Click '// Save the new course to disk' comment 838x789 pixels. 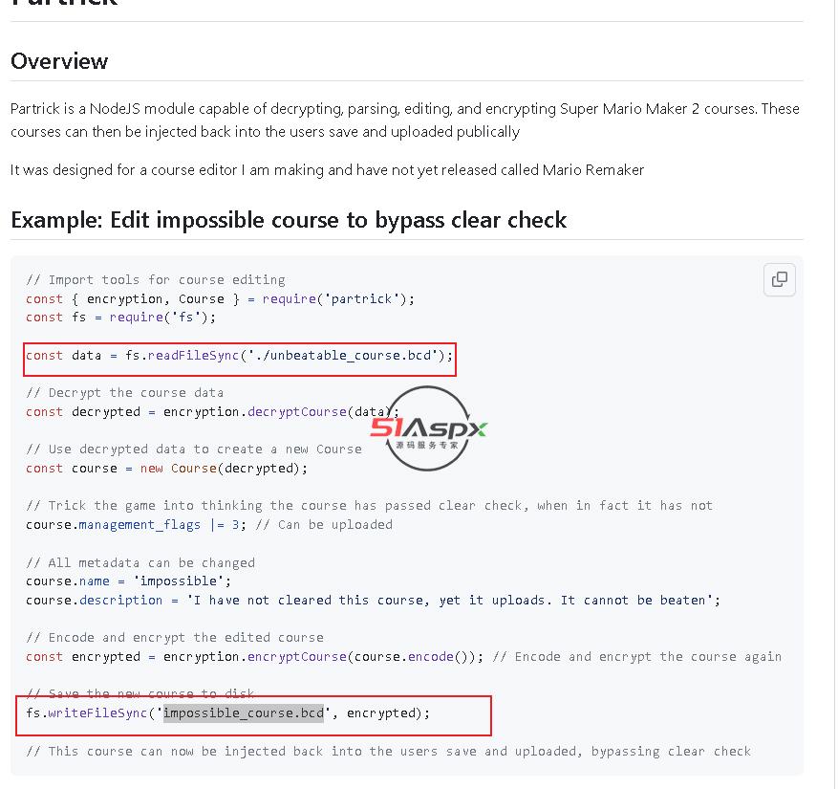tap(140, 693)
